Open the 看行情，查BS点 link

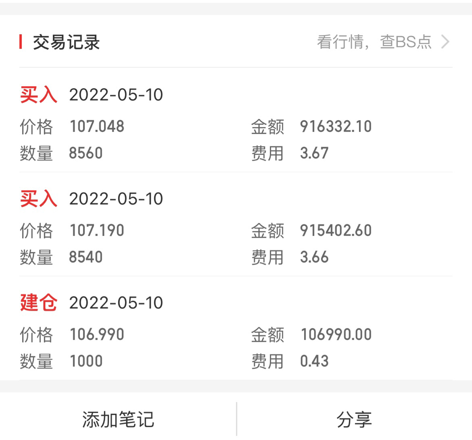click(x=374, y=42)
